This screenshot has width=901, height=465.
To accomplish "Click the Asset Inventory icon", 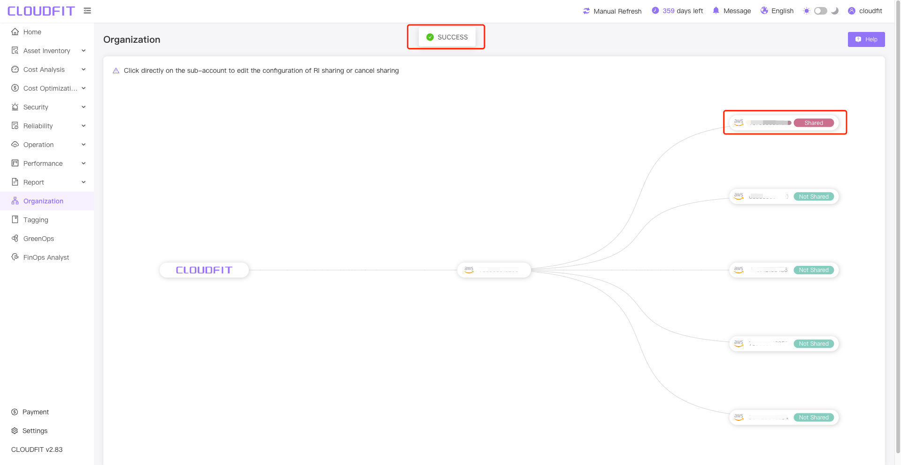I will [x=15, y=50].
